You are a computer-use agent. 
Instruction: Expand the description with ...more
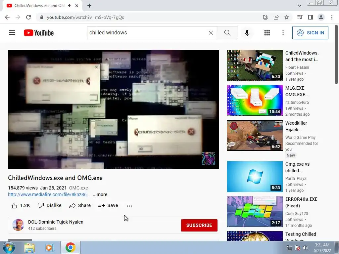[x=100, y=194]
